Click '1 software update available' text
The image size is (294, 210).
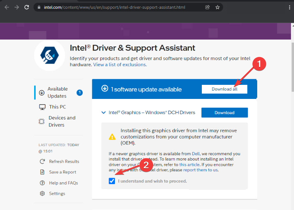[146, 89]
